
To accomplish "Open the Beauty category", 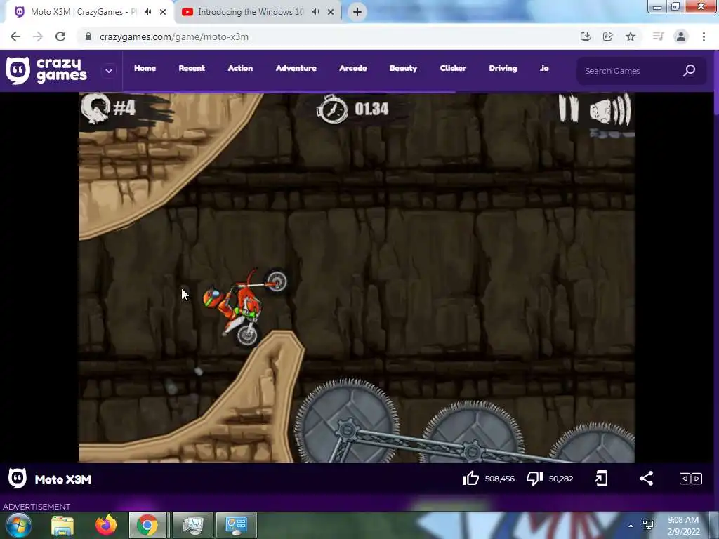I will click(x=403, y=68).
